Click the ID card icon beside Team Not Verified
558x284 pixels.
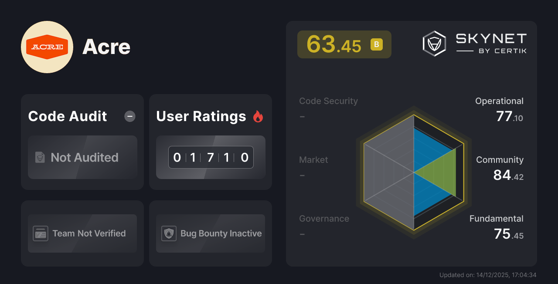[x=41, y=233]
